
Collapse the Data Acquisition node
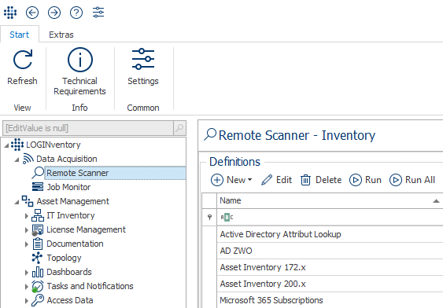(17, 160)
